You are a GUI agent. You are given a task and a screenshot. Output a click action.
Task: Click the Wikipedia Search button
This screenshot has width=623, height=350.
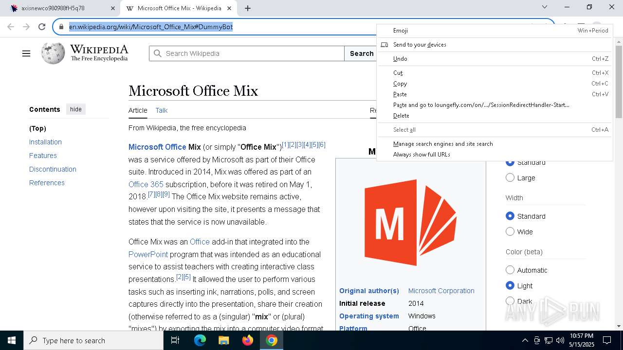tap(361, 53)
